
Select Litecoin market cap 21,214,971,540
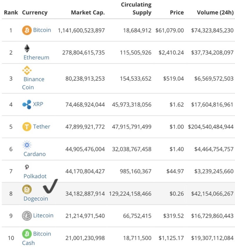click(x=85, y=216)
